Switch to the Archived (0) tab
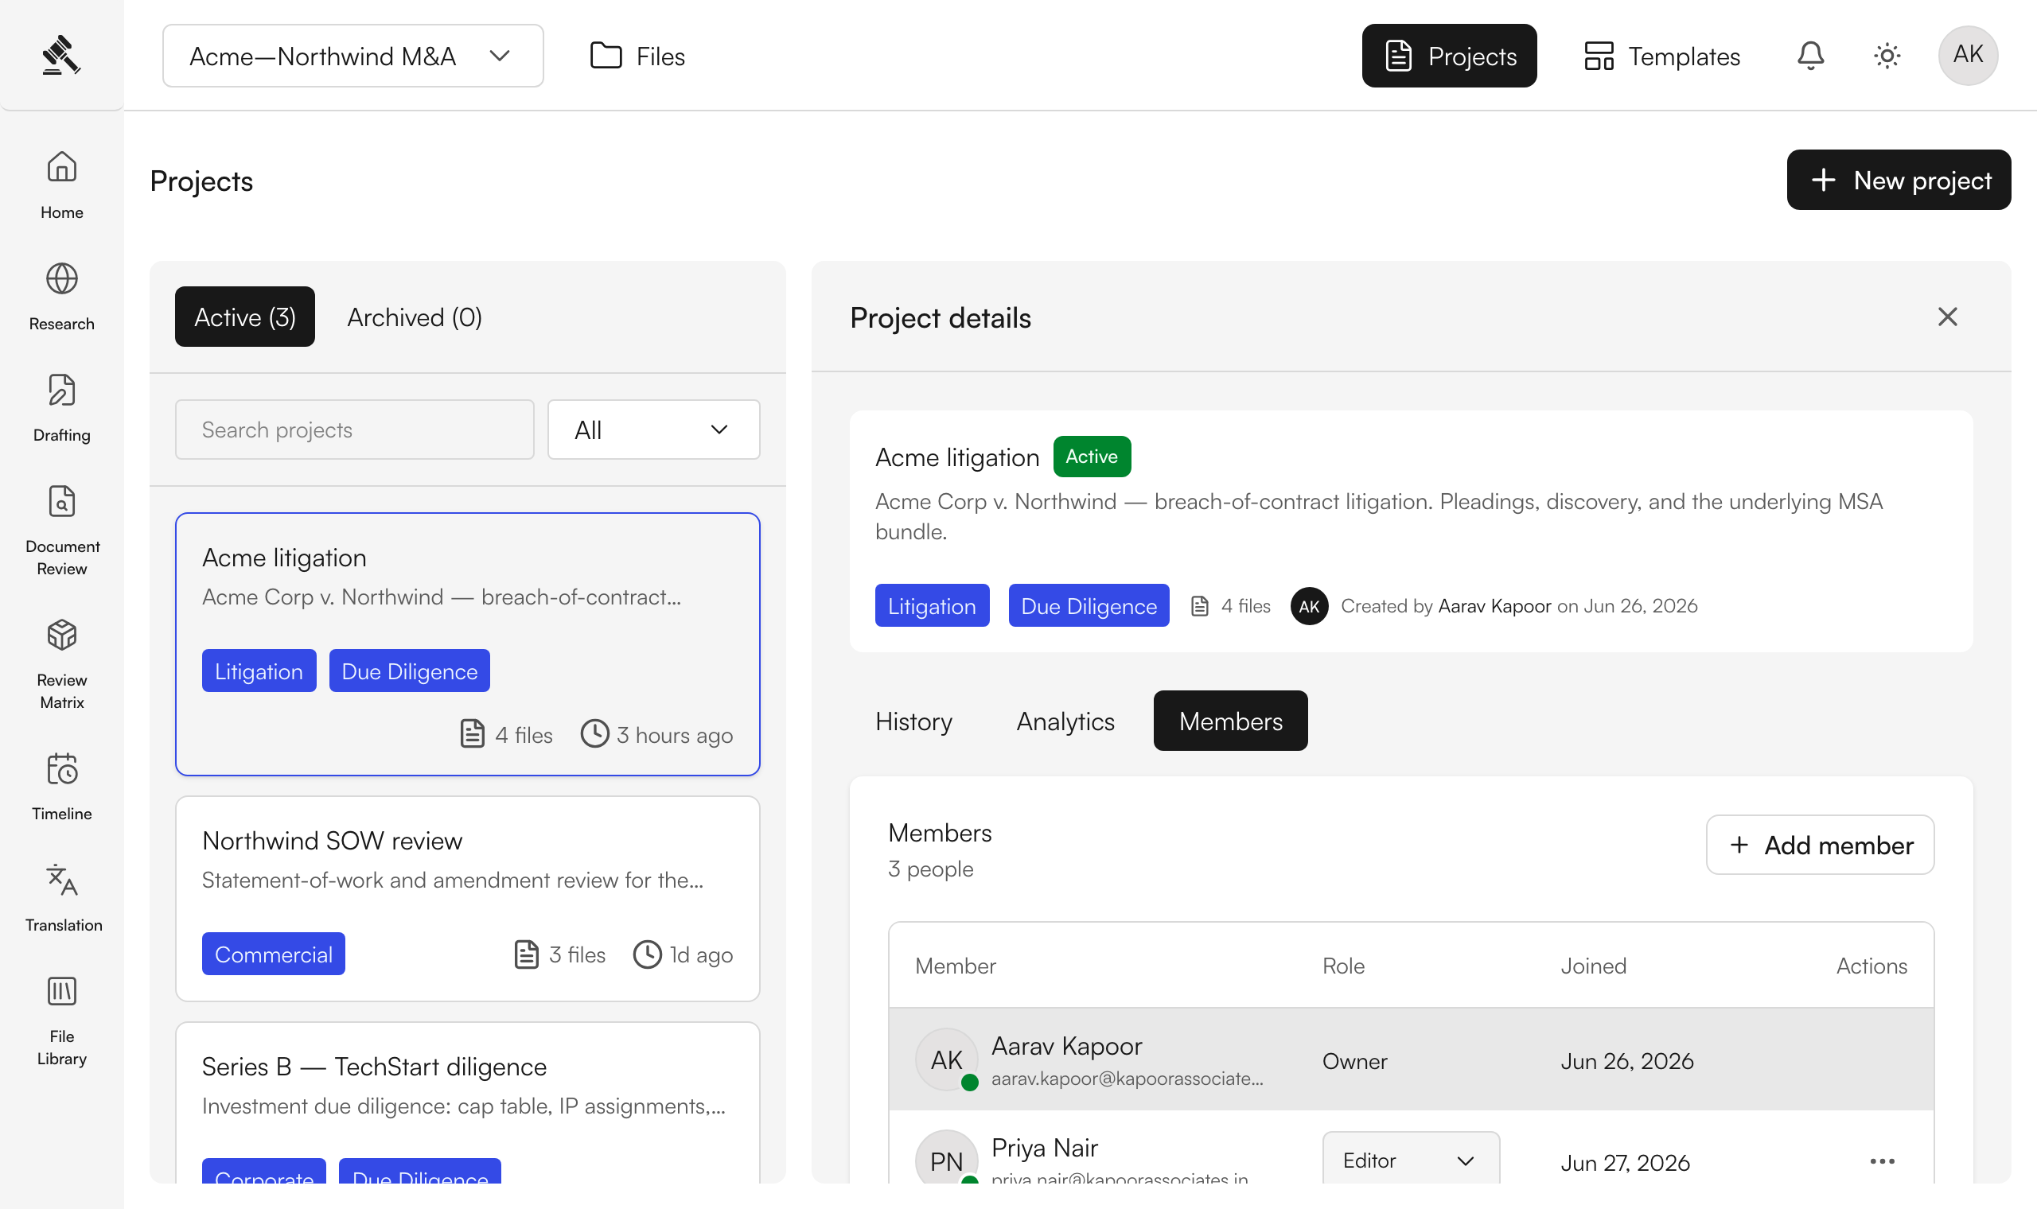Viewport: 2037px width, 1209px height. tap(415, 317)
